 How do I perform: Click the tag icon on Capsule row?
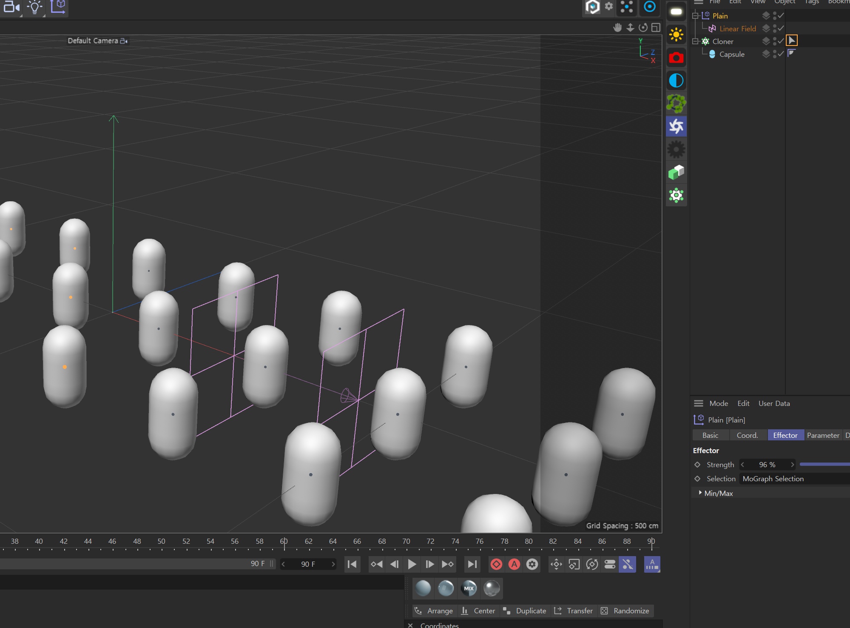tap(791, 53)
